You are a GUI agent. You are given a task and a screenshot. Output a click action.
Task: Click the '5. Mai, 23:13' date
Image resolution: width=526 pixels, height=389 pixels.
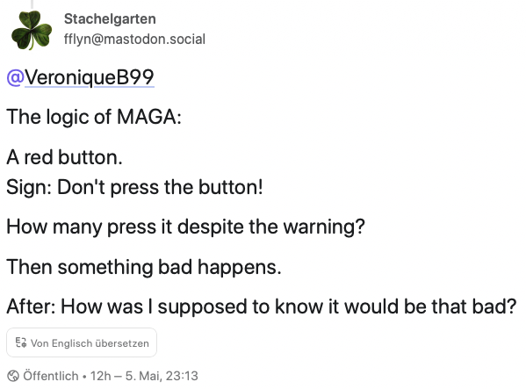(x=162, y=376)
